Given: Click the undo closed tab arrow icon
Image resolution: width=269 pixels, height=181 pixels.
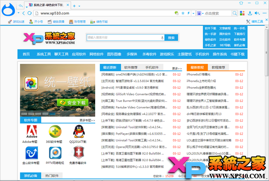Looking at the screenshot, I should click(21, 6).
